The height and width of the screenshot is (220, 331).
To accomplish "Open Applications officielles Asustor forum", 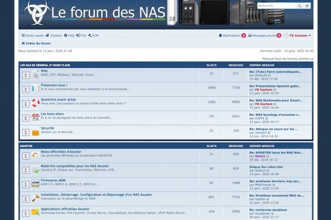I will pyautogui.click(x=65, y=209).
